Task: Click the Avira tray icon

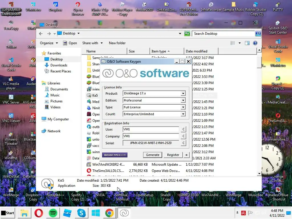Action: (x=244, y=213)
